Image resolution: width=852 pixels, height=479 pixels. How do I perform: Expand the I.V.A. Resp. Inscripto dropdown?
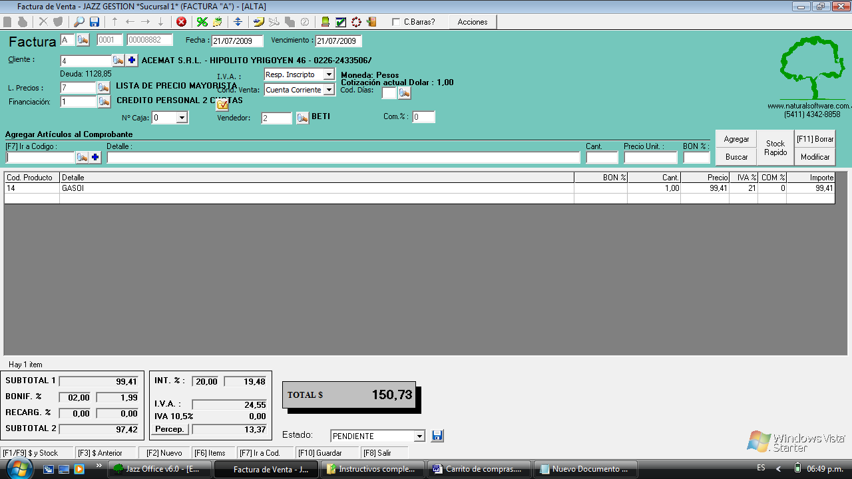coord(329,75)
